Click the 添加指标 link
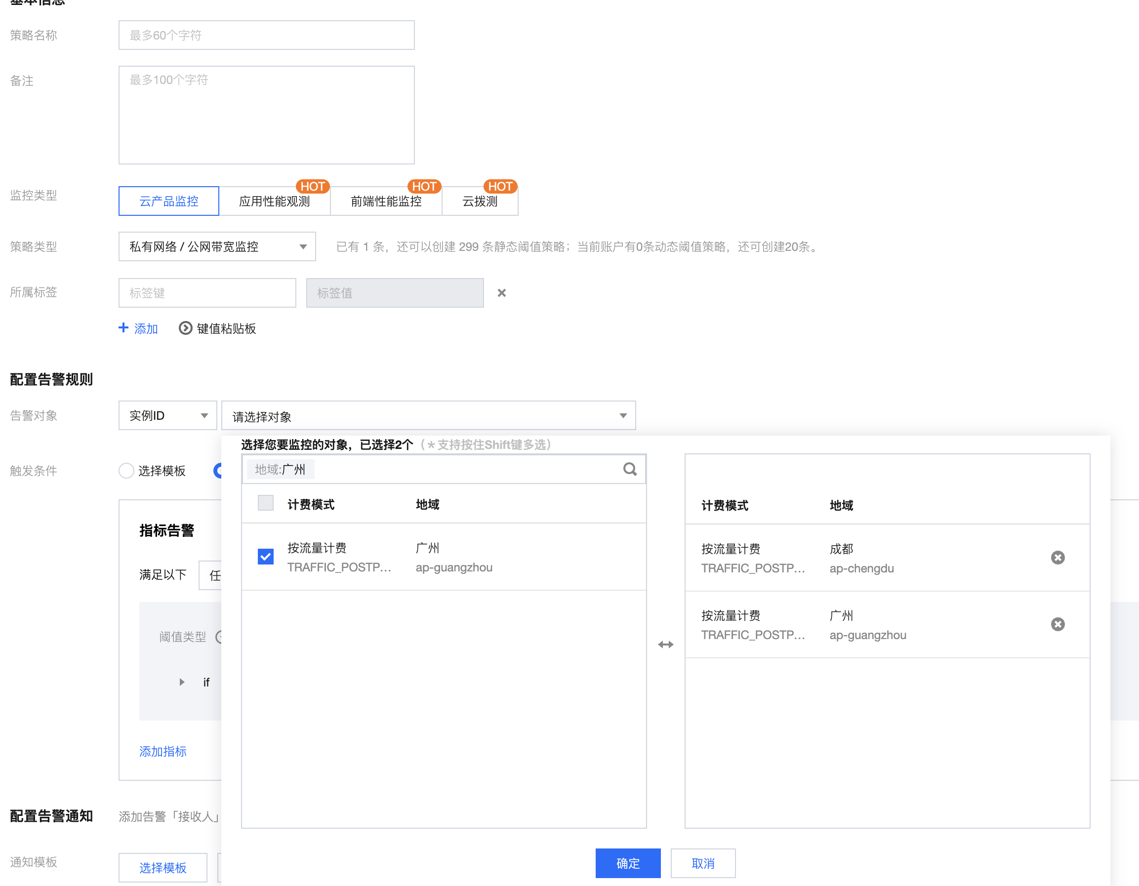The width and height of the screenshot is (1139, 886). 163,752
